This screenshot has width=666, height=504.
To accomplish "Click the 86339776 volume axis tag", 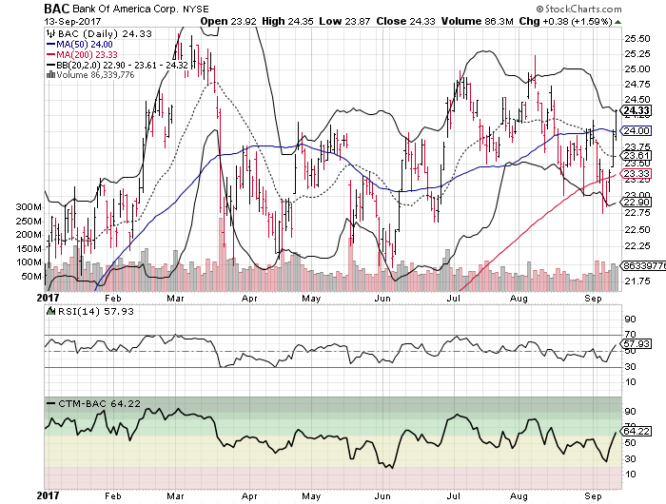I will (x=643, y=266).
